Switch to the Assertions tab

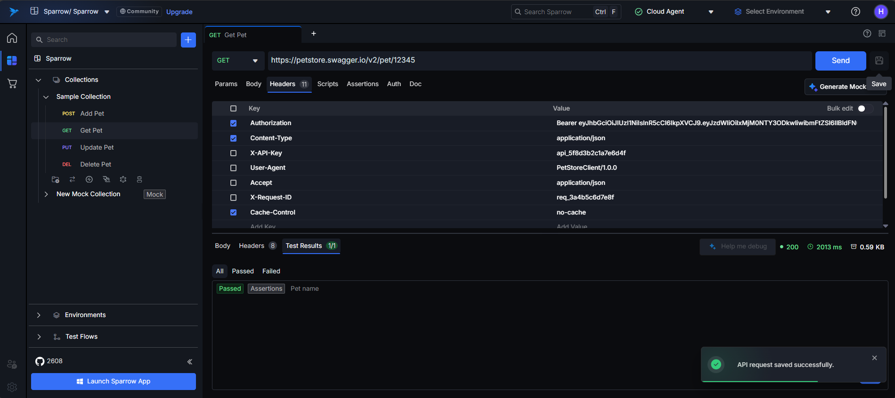[362, 84]
